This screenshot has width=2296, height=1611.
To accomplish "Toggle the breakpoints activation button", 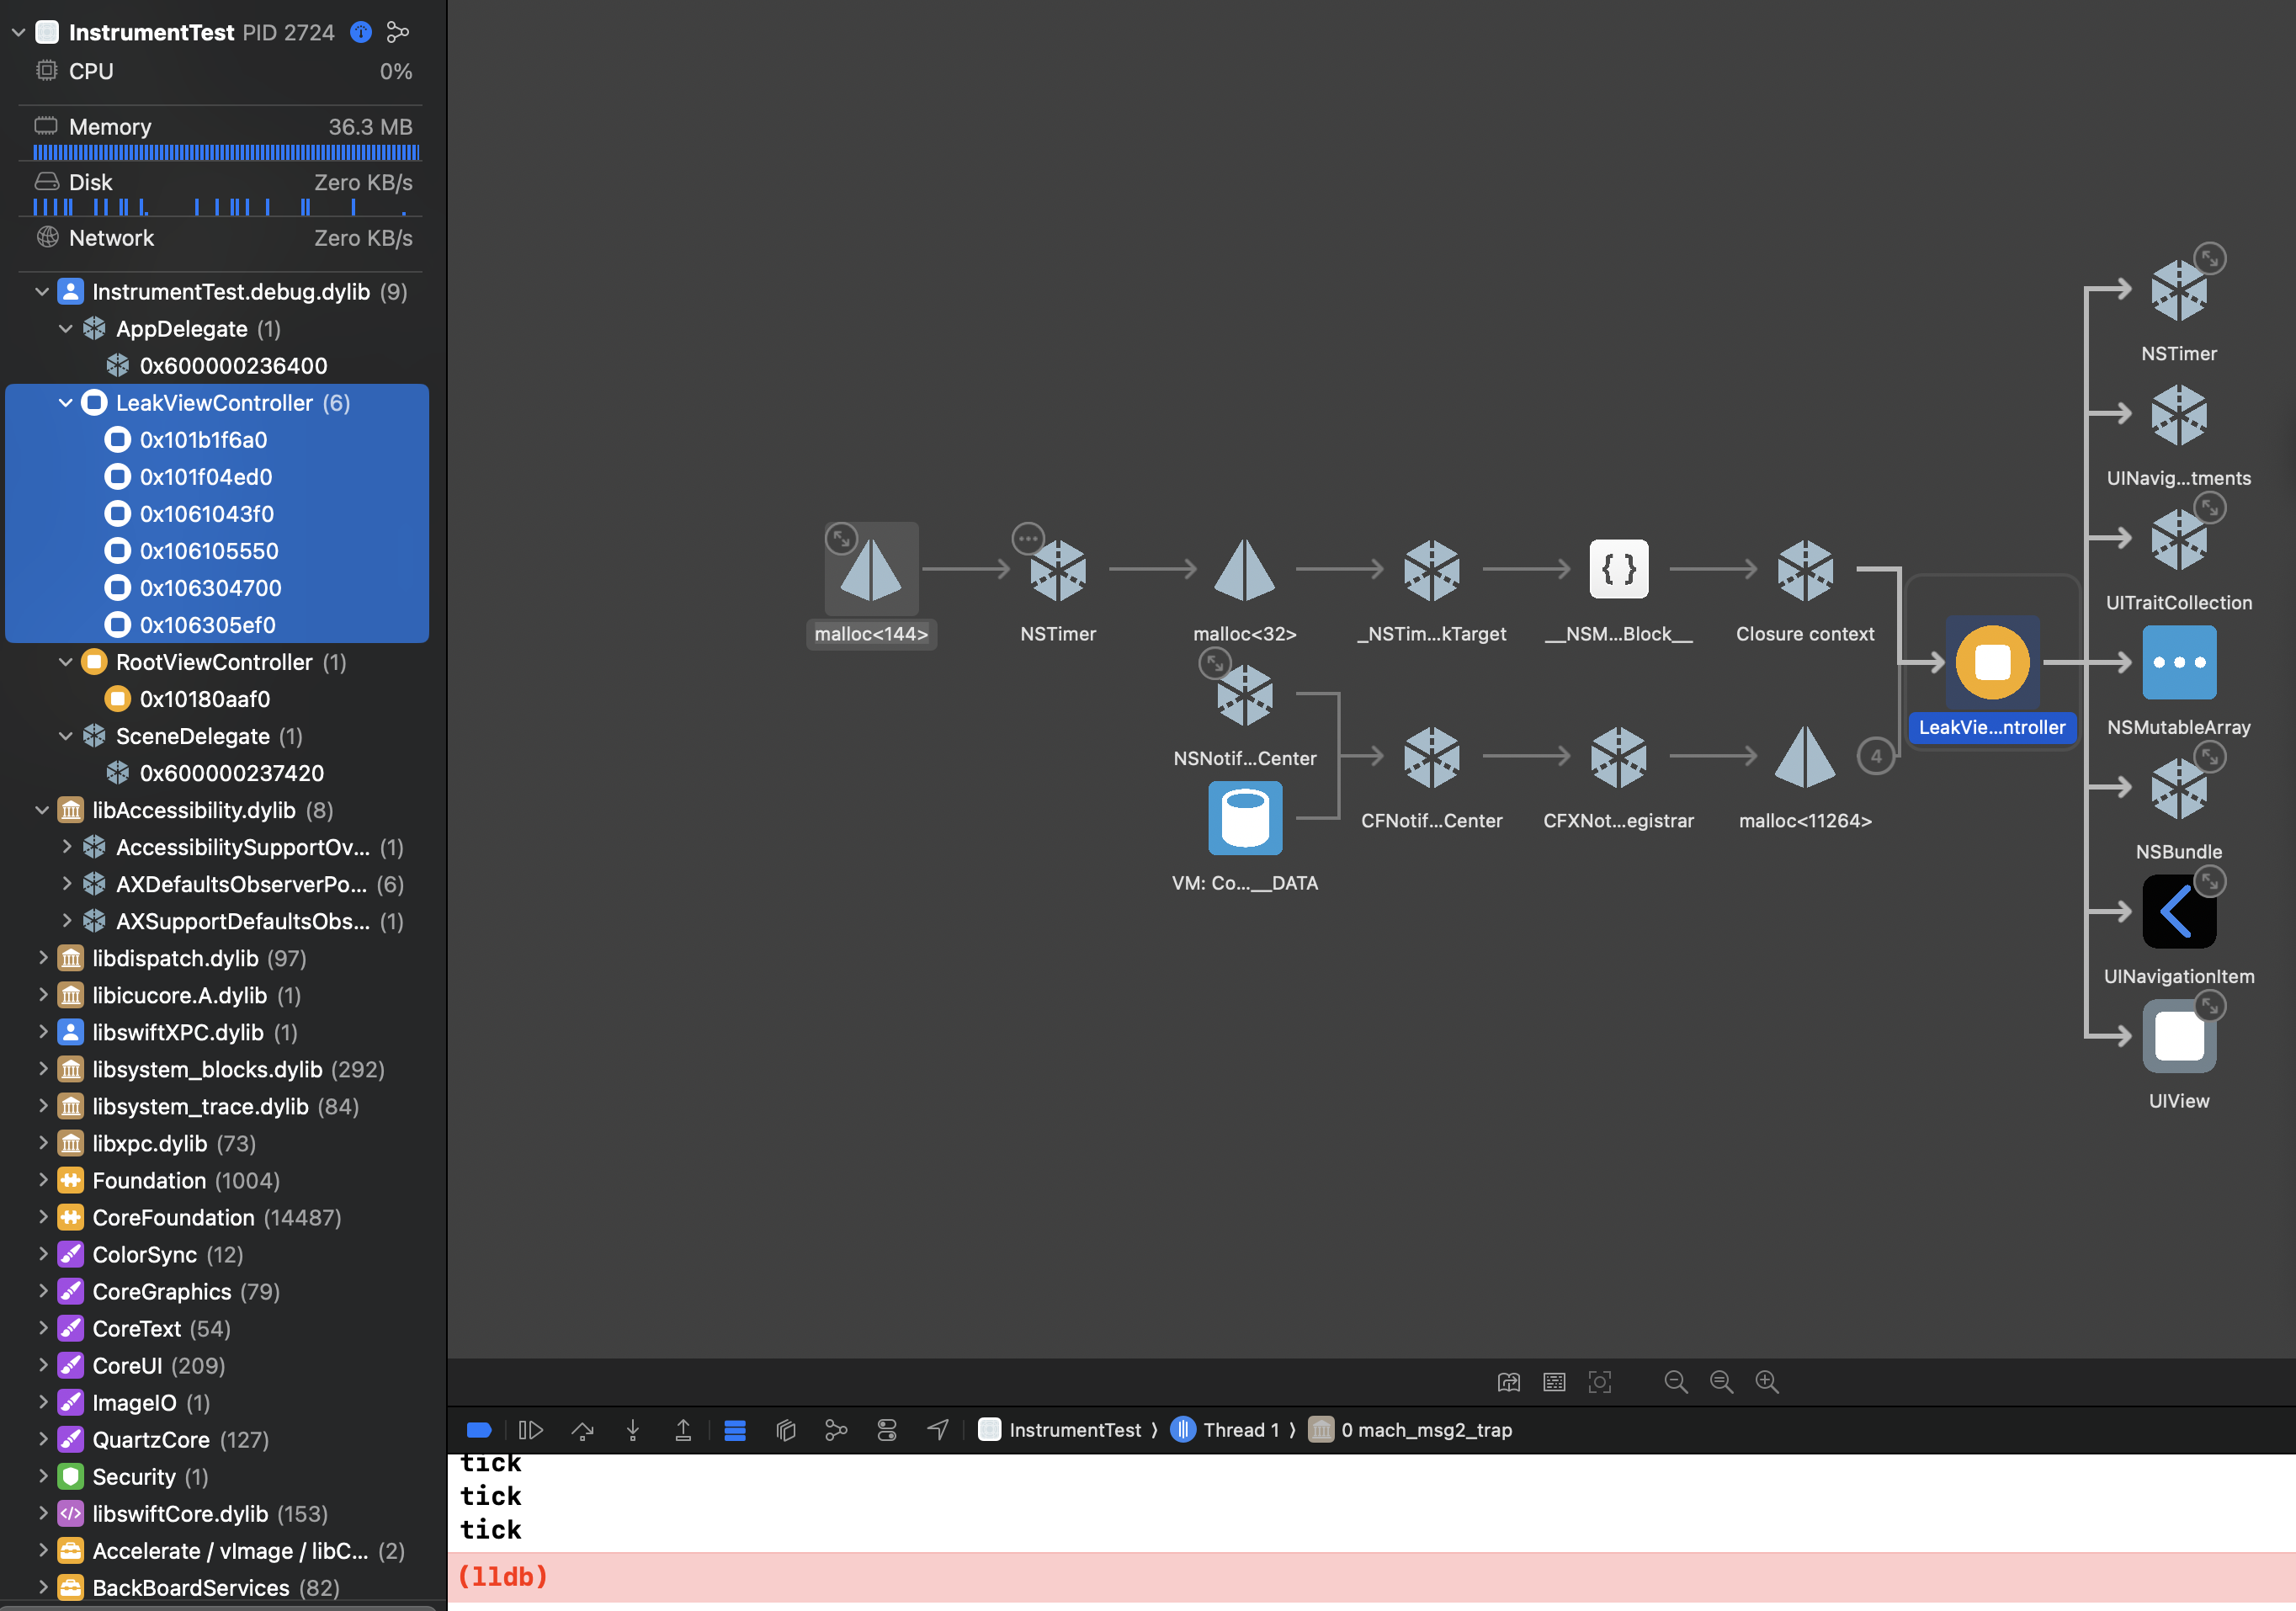I will click(x=479, y=1430).
